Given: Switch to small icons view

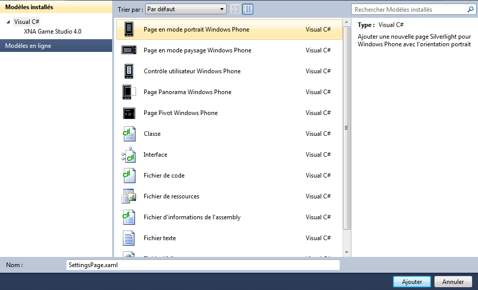Looking at the screenshot, I should coord(235,9).
